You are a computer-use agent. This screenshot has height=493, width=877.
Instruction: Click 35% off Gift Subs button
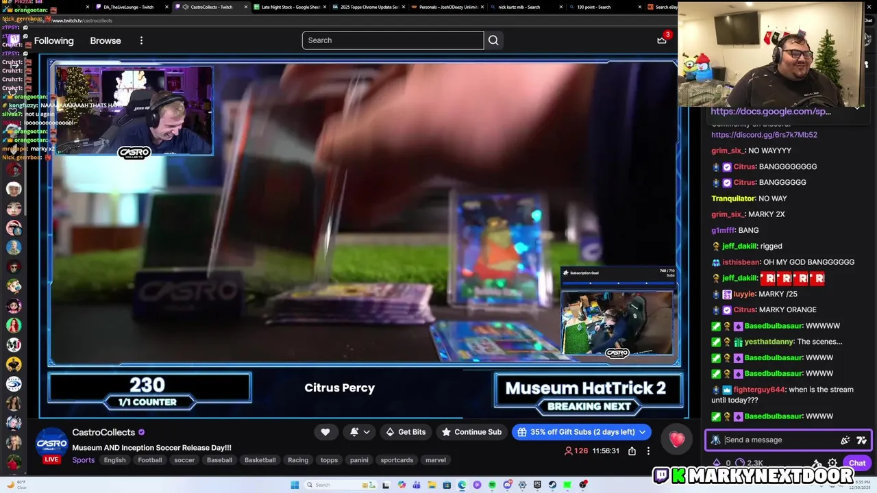tap(581, 432)
